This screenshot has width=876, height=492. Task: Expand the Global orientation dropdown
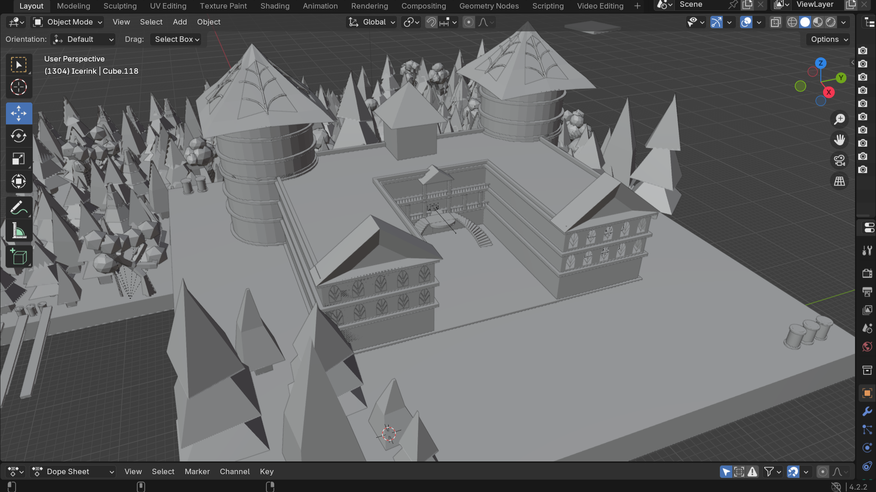point(372,22)
